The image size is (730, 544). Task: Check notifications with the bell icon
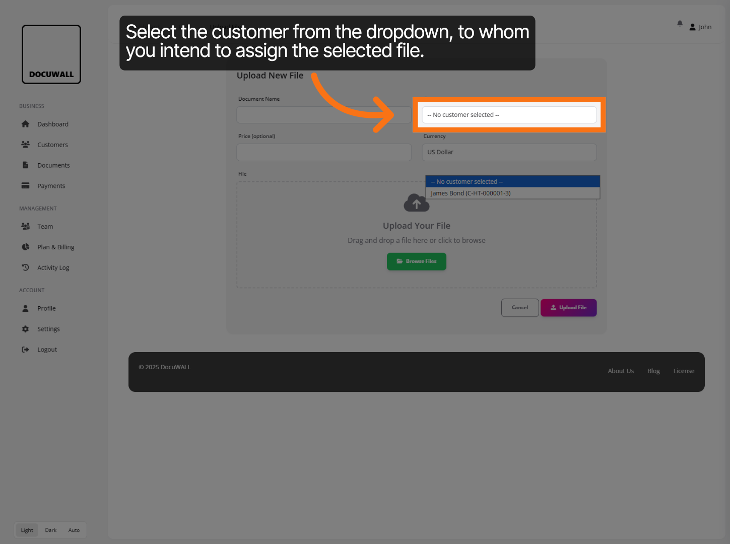(679, 23)
